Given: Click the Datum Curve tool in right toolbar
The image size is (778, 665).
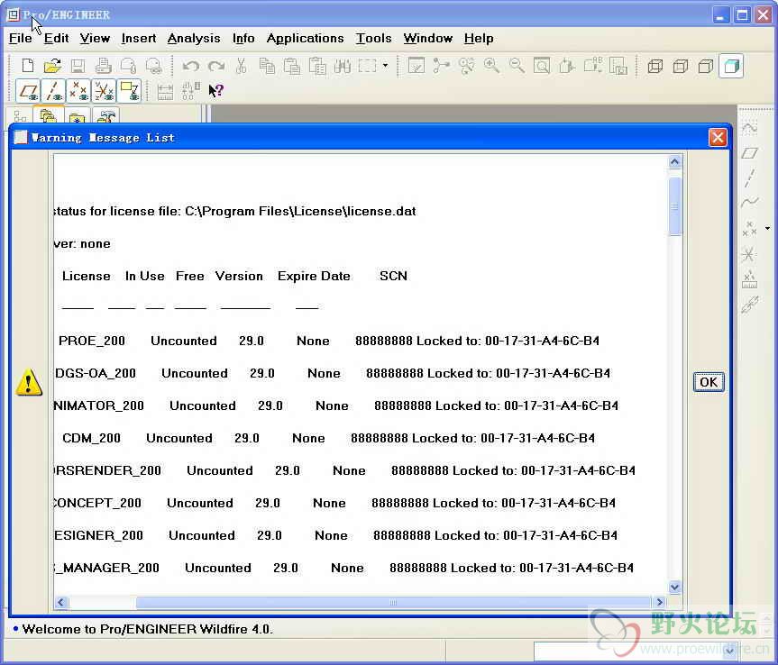Looking at the screenshot, I should [x=750, y=203].
